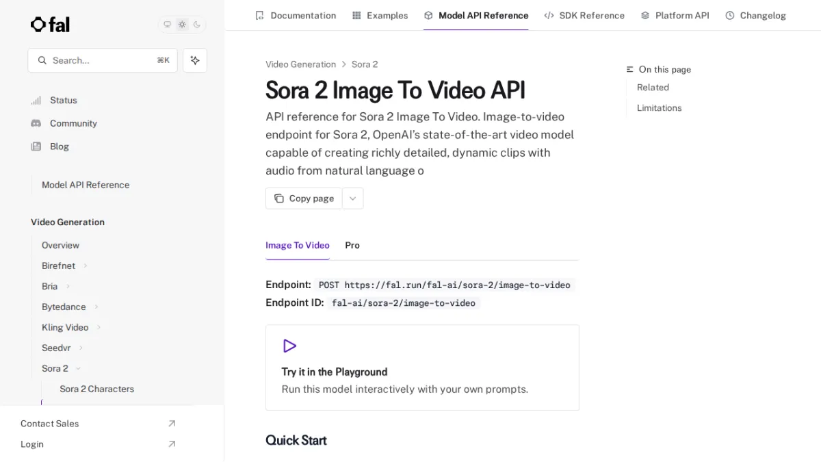Open the Platform API tab

click(x=675, y=15)
